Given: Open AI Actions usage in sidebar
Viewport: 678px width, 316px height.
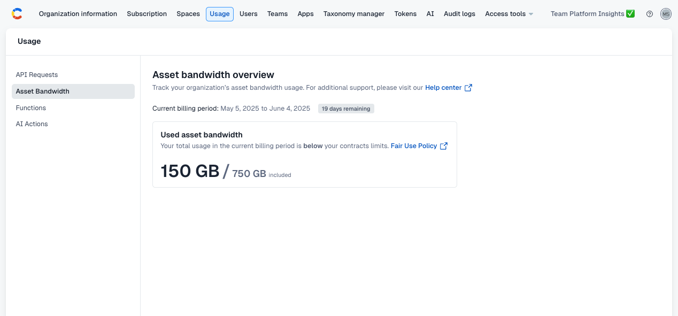Looking at the screenshot, I should coord(73,124).
